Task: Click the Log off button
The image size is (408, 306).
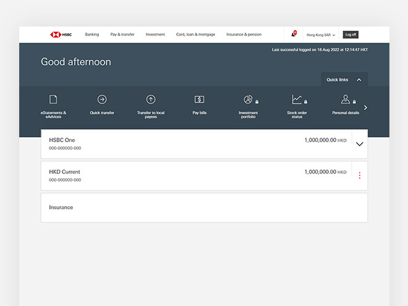Action: [351, 35]
